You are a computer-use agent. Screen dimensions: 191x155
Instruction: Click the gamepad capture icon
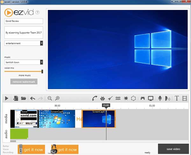click(x=143, y=99)
